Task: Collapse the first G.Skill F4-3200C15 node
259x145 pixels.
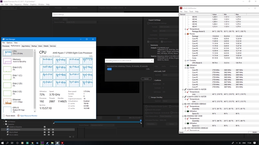Action: (x=183, y=89)
